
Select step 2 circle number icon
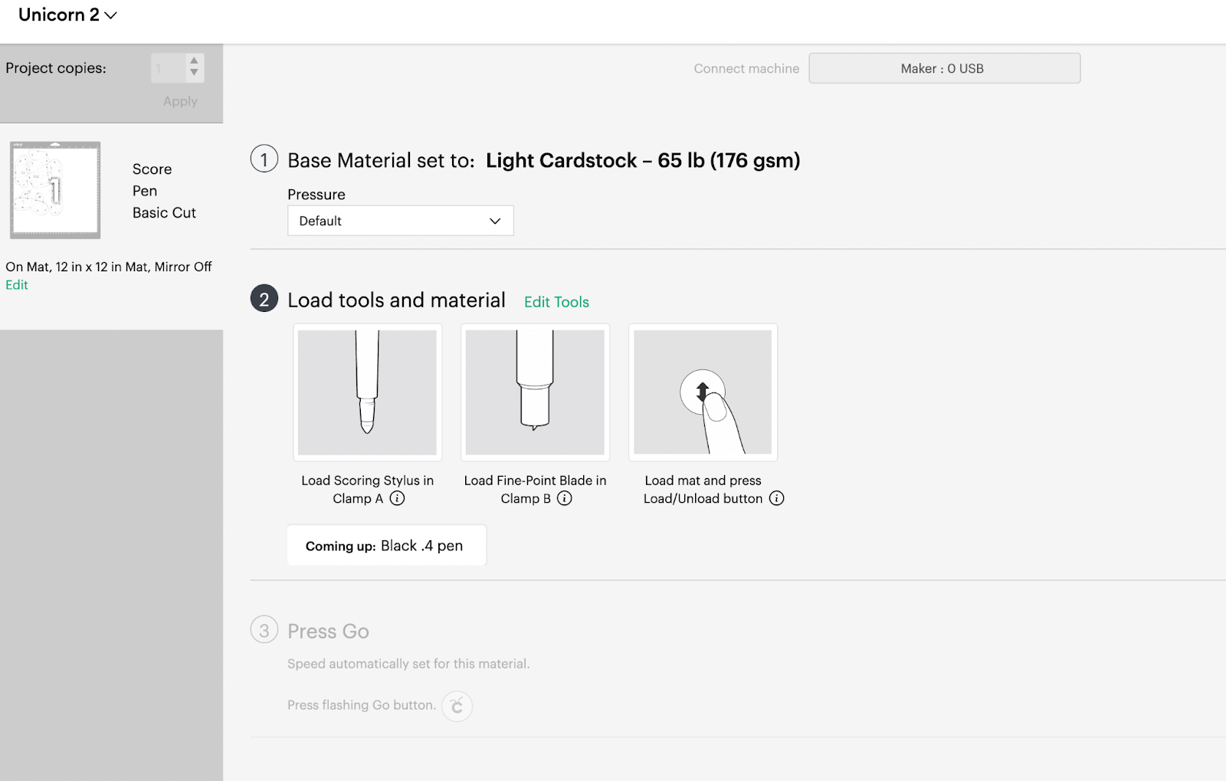pos(264,299)
